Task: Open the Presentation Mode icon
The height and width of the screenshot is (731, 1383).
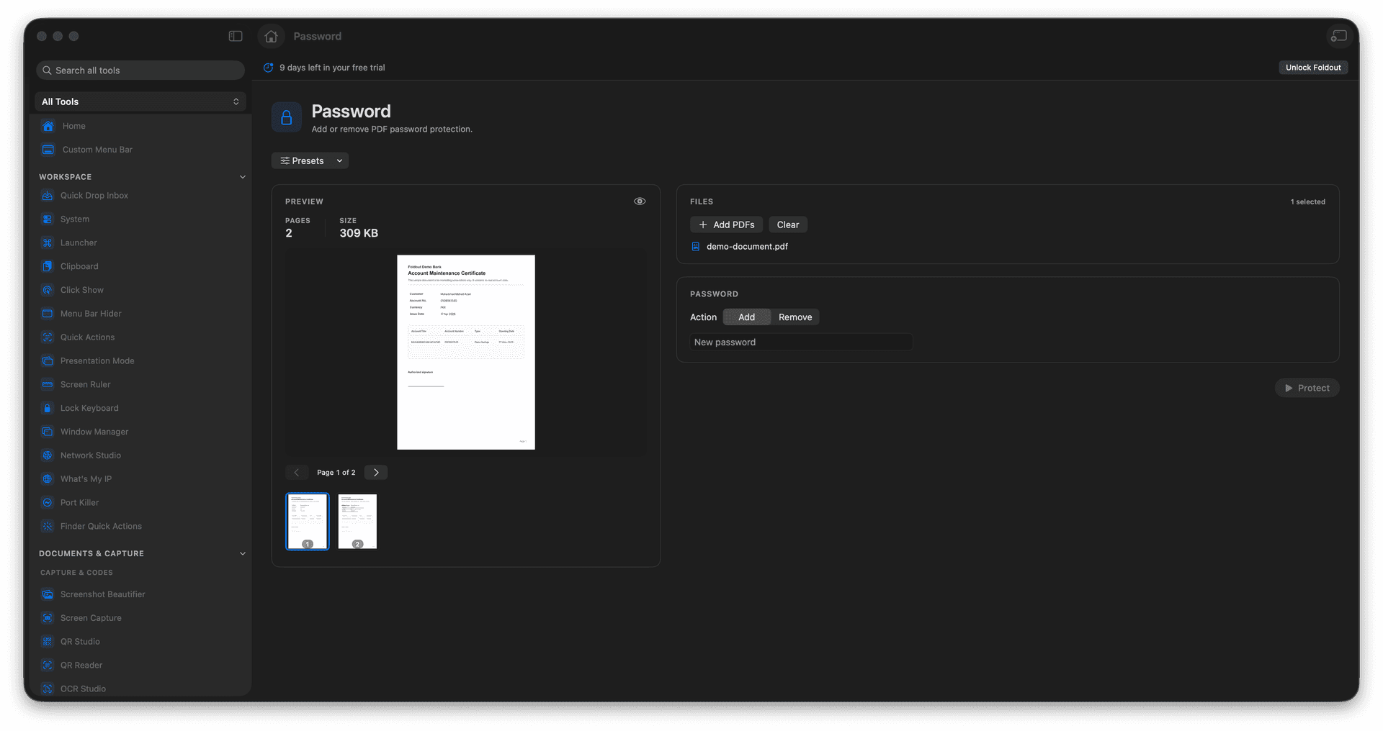Action: (48, 361)
